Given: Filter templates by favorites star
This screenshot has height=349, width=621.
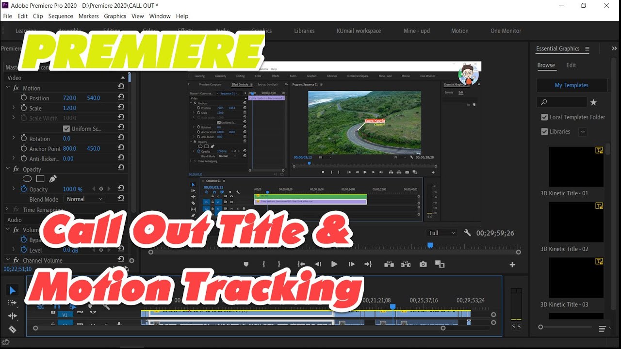Looking at the screenshot, I should pyautogui.click(x=593, y=102).
